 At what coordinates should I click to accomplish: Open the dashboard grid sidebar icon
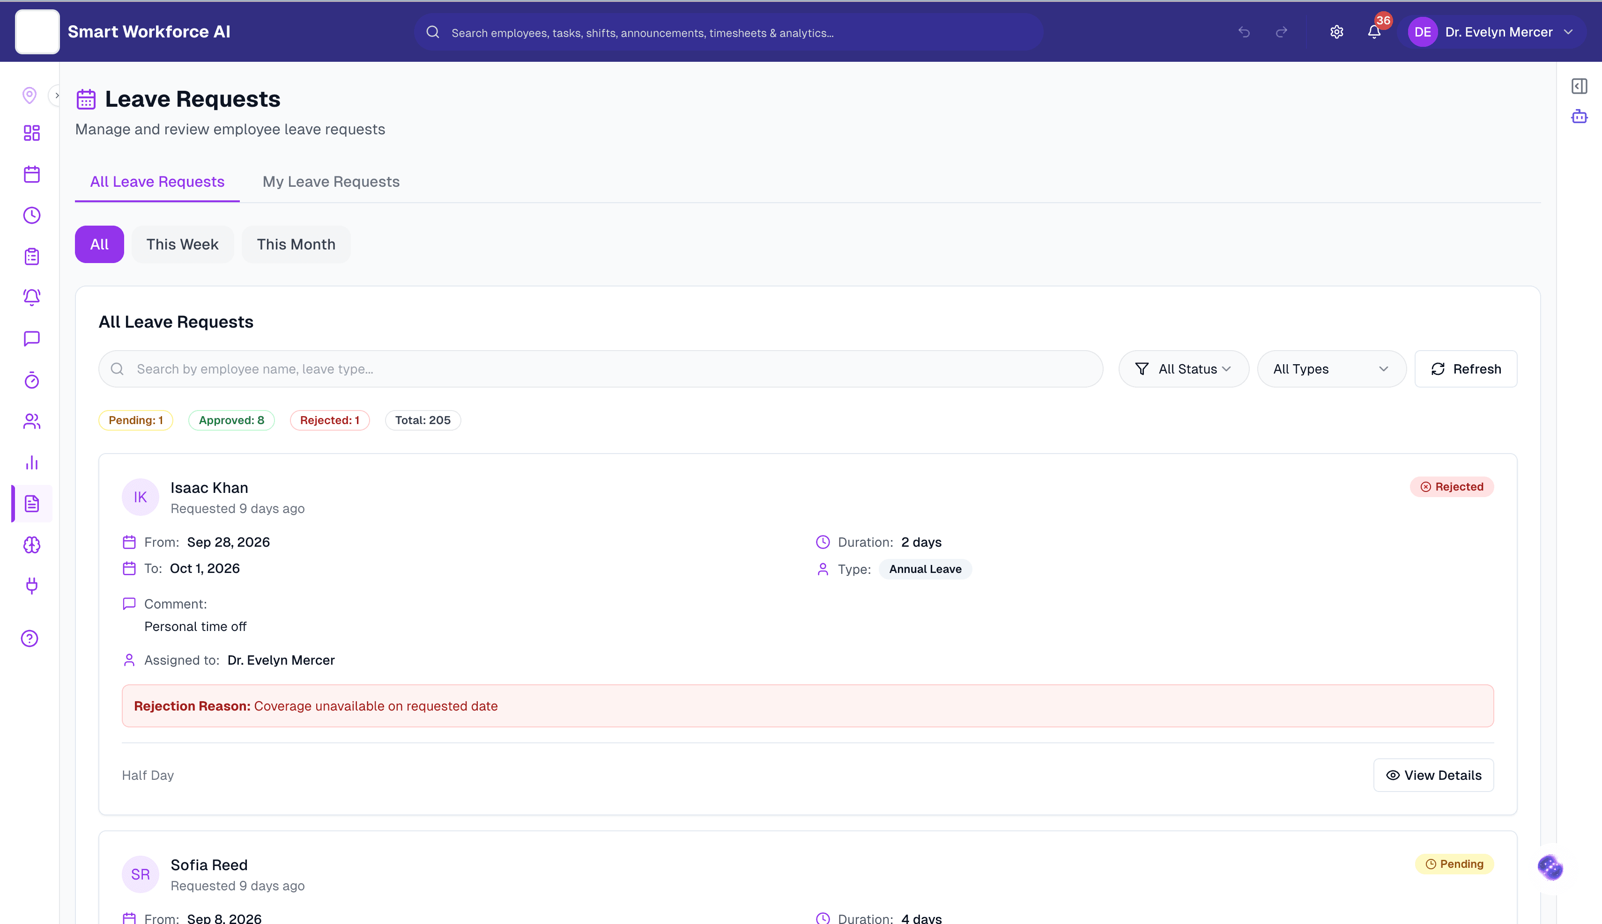(32, 132)
